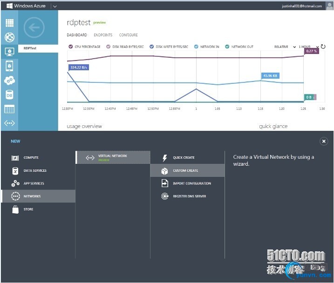
Task: Click the REGISTER DNS SERVER circular icon
Action: (164, 196)
